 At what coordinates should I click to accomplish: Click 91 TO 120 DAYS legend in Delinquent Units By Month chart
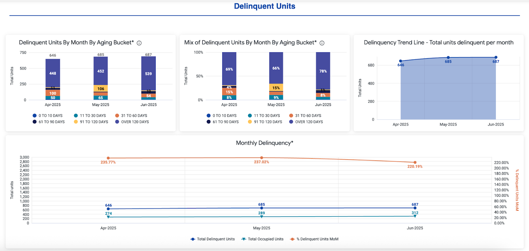click(91, 122)
